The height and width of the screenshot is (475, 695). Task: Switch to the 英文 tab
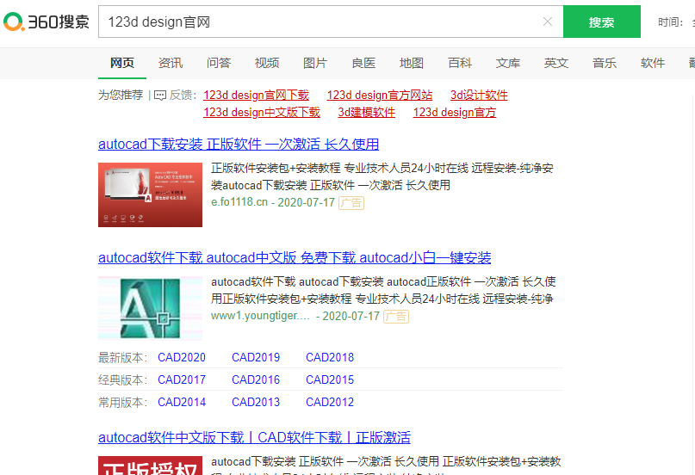556,63
